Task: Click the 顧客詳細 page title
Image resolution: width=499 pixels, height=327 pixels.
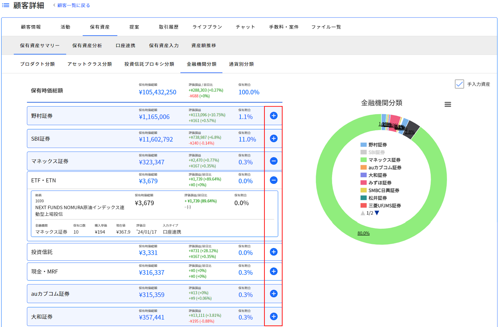Action: click(x=29, y=5)
